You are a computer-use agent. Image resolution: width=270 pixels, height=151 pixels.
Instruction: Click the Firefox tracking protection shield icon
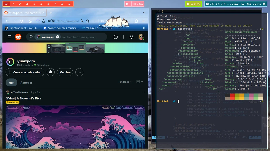(38, 21)
